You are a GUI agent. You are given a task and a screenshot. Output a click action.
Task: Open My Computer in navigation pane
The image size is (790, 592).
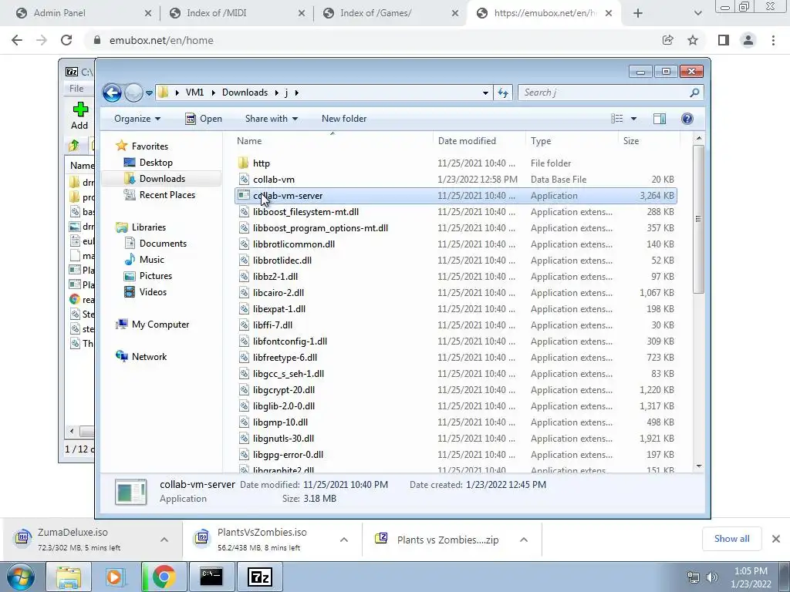coord(160,325)
